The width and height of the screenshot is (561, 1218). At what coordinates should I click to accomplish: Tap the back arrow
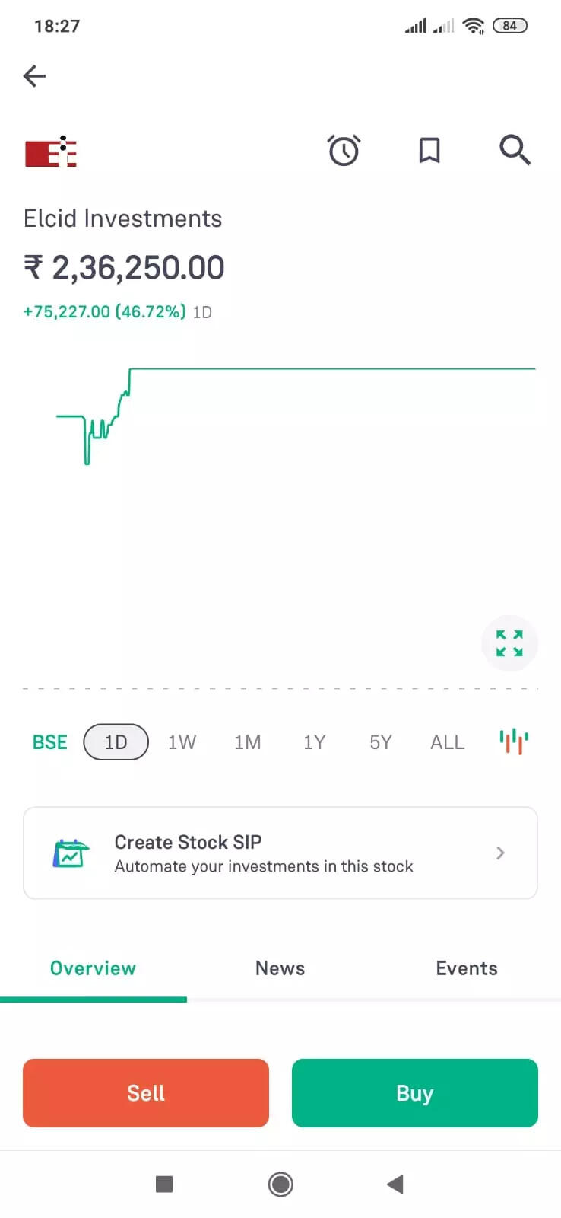[35, 76]
